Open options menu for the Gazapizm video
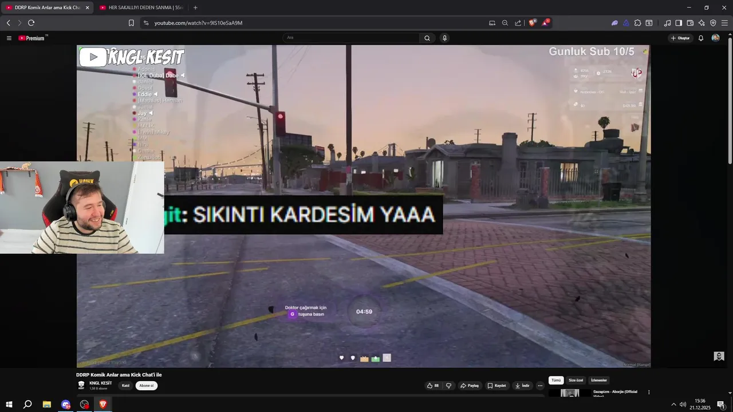733x412 pixels. [649, 393]
